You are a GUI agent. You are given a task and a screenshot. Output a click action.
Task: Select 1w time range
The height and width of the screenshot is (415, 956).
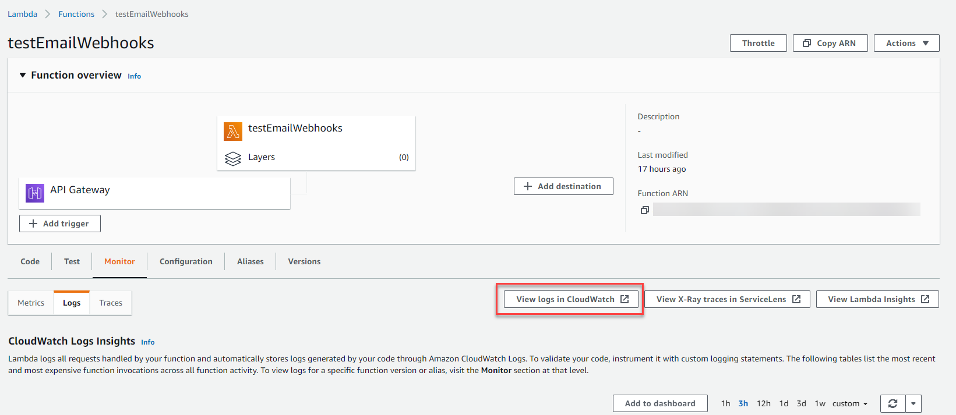coord(820,403)
